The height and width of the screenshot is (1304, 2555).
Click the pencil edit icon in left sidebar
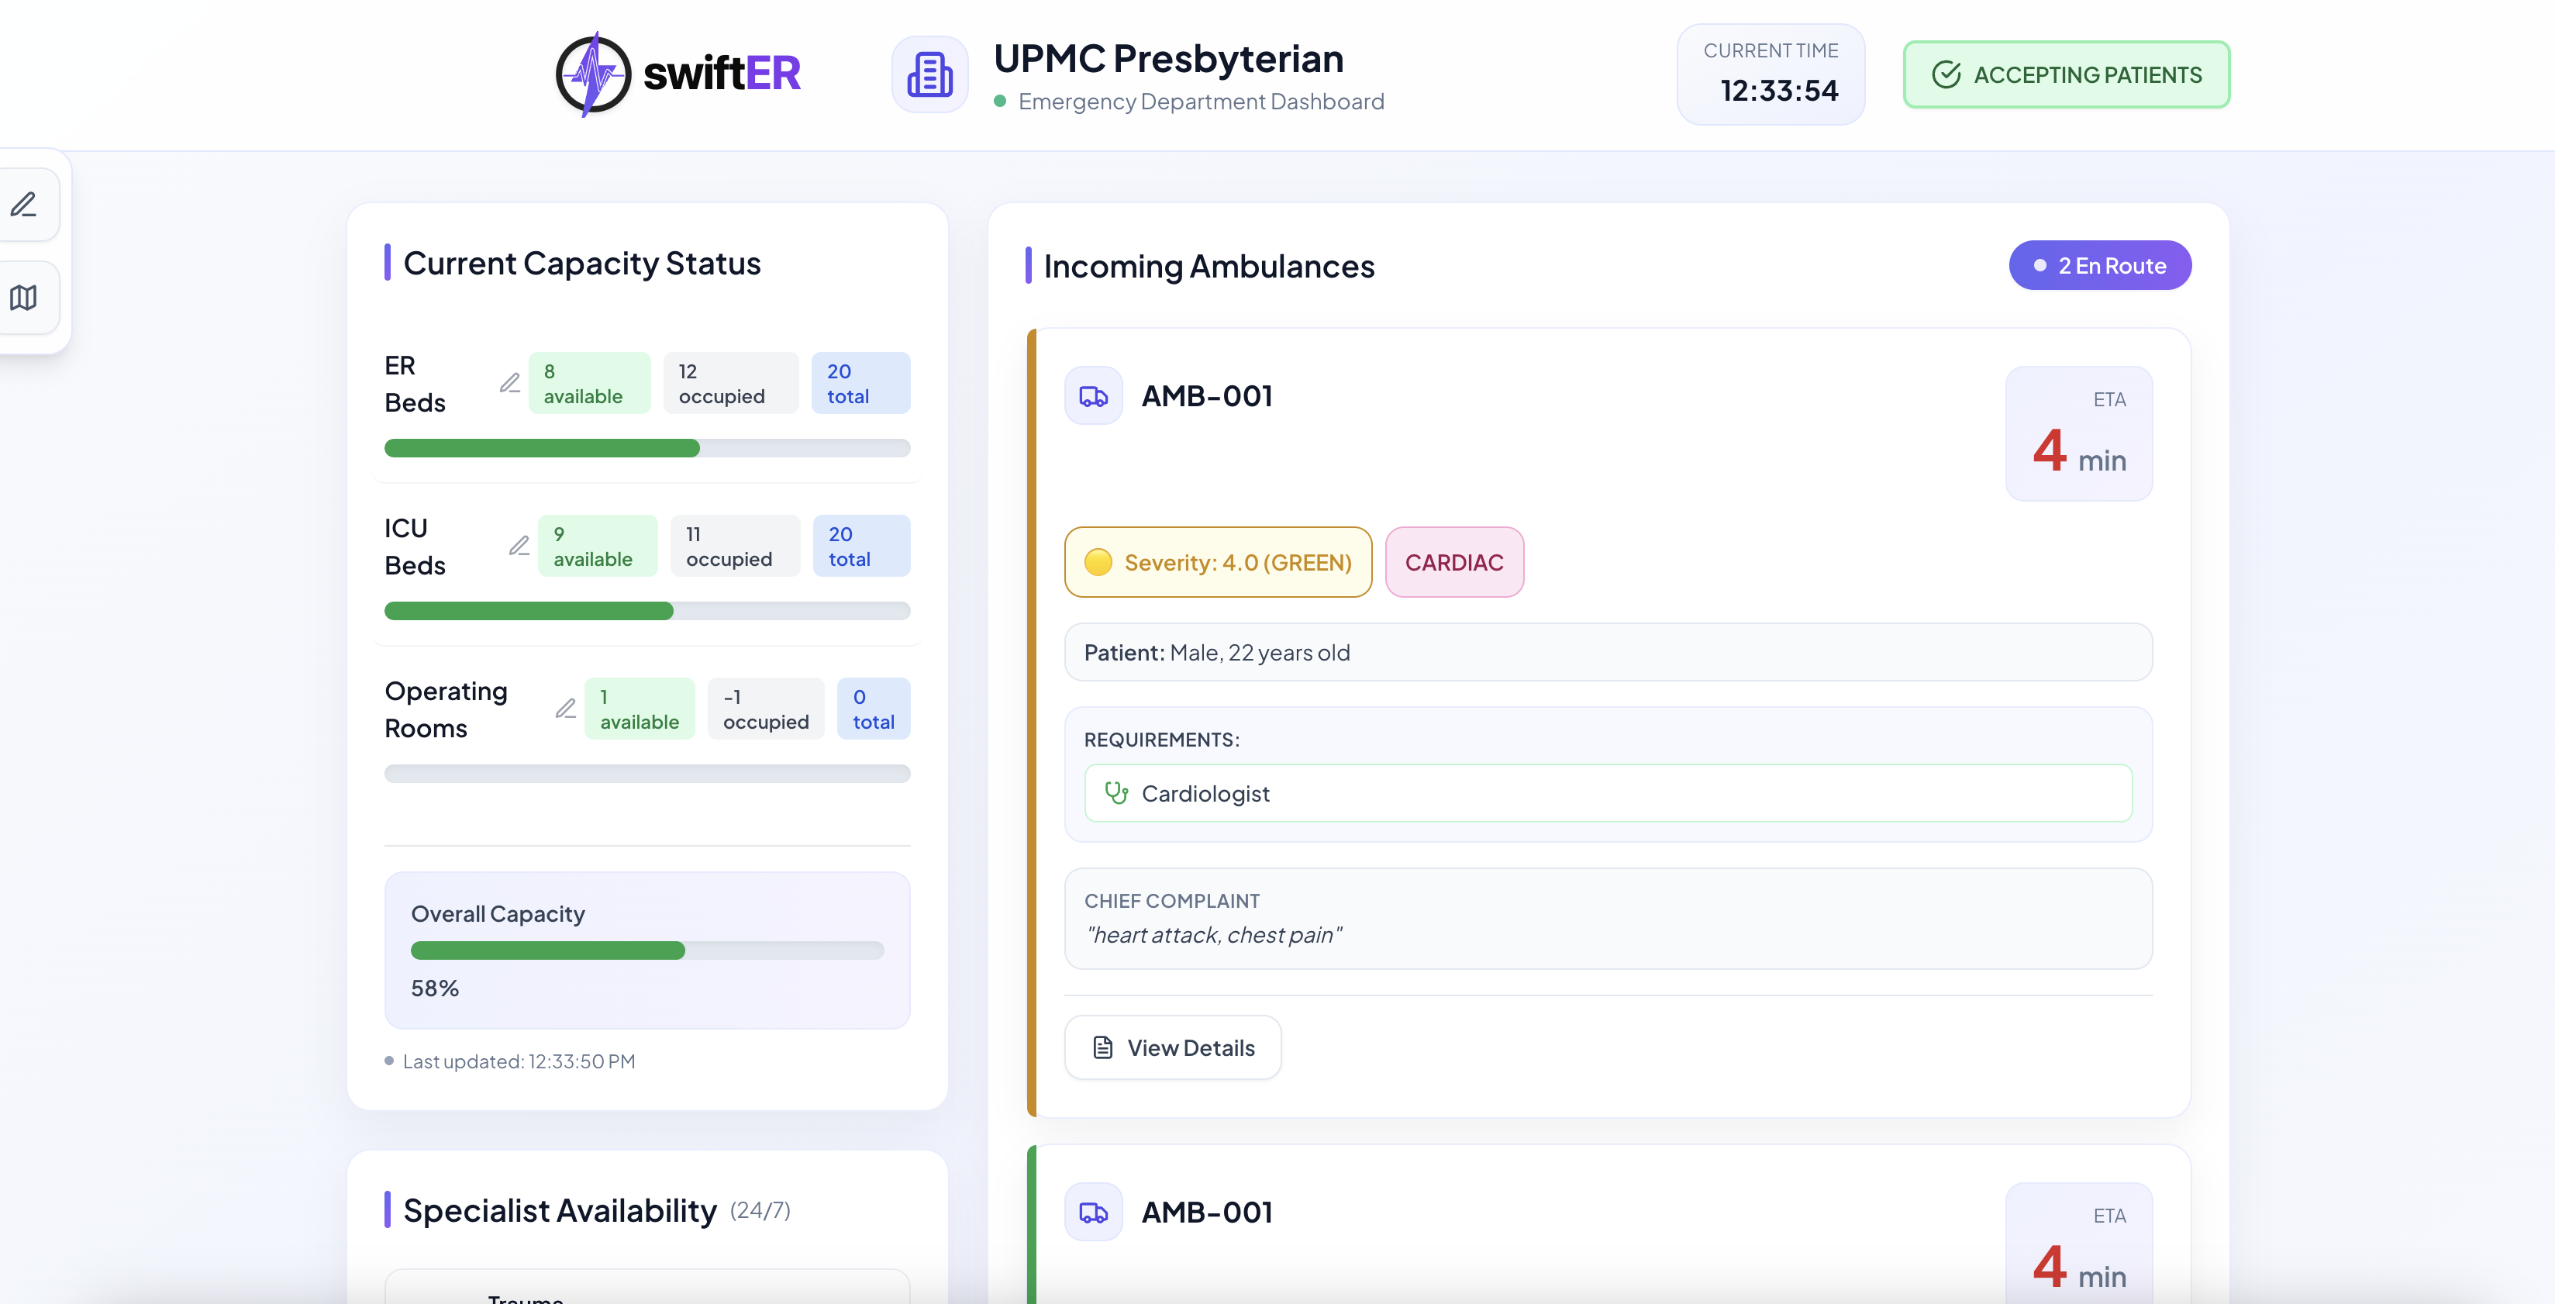pyautogui.click(x=24, y=205)
